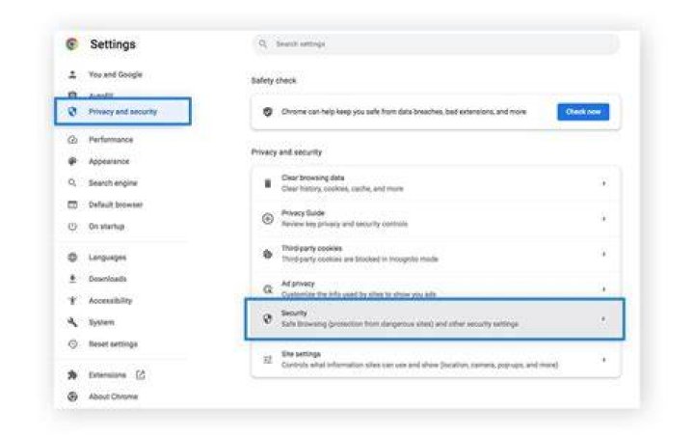Click Ad privacy row title
The width and height of the screenshot is (694, 437).
tap(298, 284)
